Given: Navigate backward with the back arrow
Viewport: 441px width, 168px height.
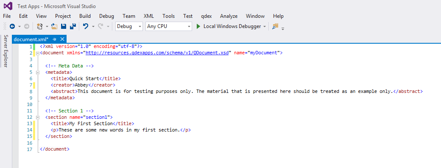Looking at the screenshot, I should point(12,26).
